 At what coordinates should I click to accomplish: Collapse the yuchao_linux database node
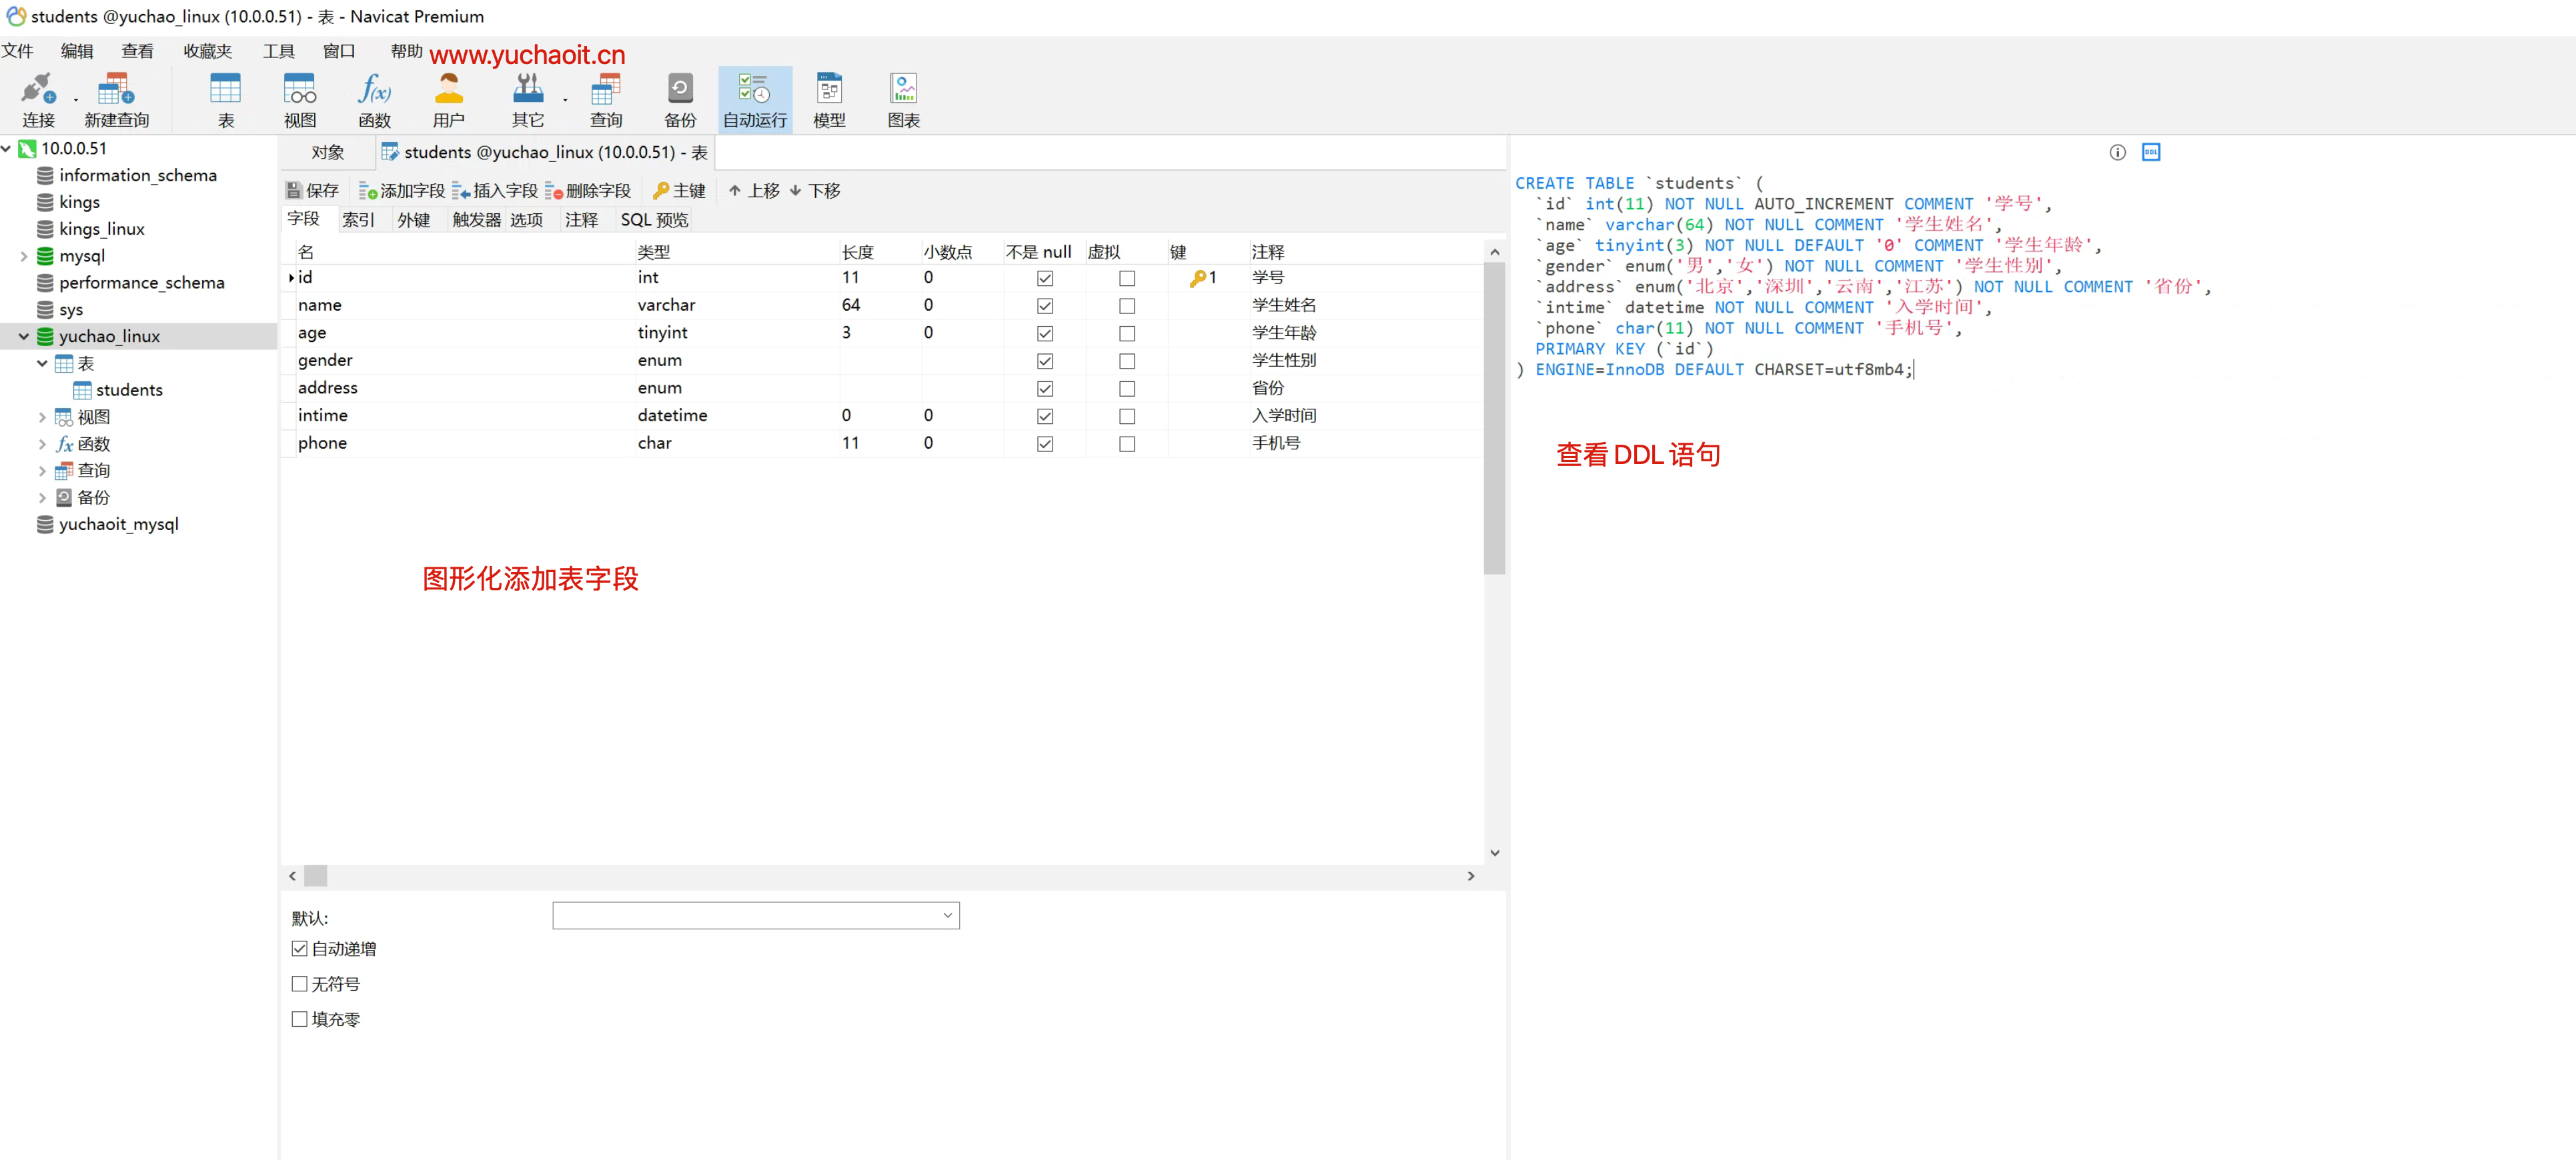tap(24, 337)
